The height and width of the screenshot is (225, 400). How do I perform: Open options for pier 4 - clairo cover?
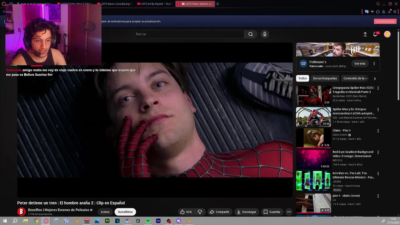[x=378, y=196]
